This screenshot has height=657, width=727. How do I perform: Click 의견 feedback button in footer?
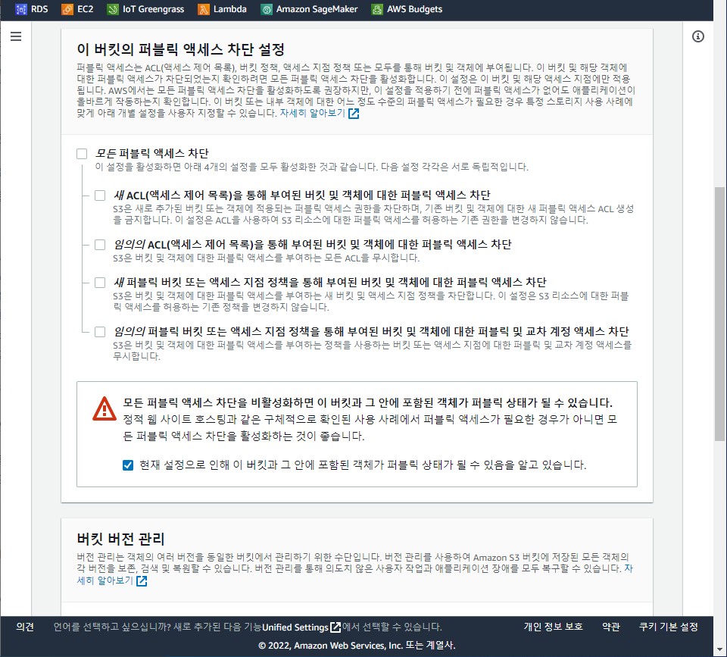[25, 627]
